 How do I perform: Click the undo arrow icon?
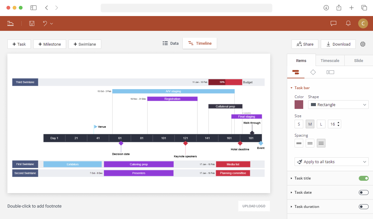coord(45,23)
